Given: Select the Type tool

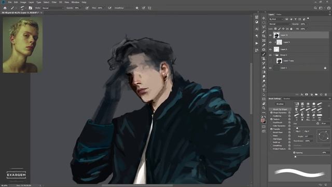Looking at the screenshot, I should point(264,90).
